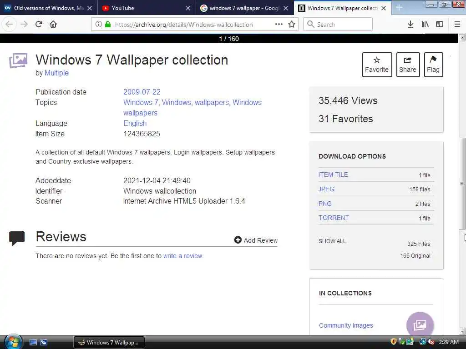Screen dimensions: 466x349
Task: Toggle the sidebar view icon
Action: click(x=440, y=25)
